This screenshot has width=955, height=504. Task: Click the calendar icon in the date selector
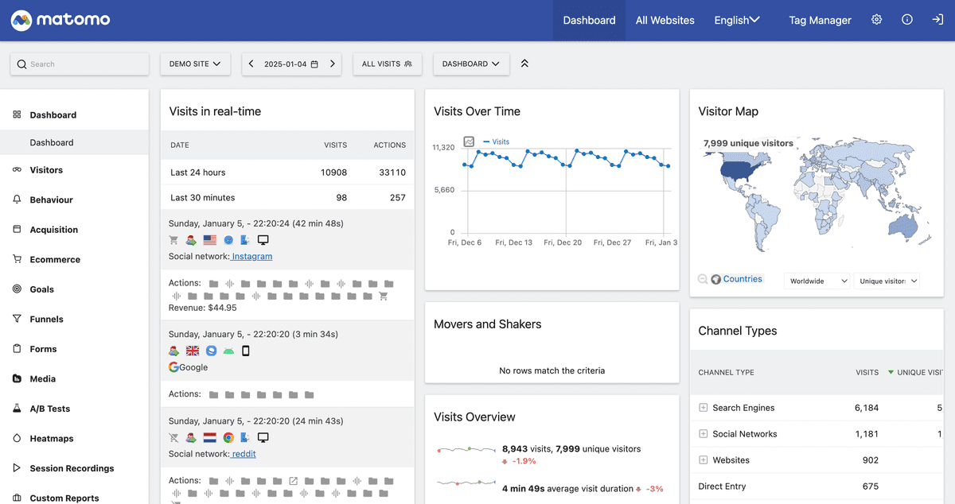[x=313, y=64]
